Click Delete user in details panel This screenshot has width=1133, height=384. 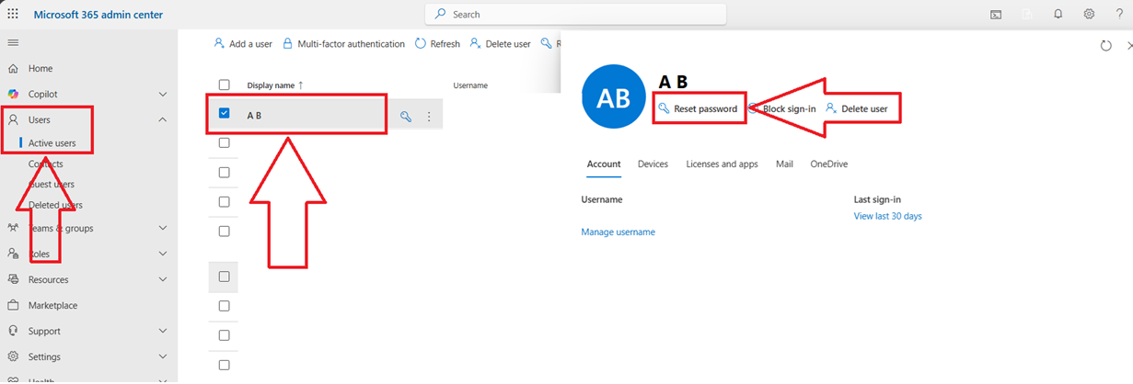tap(857, 108)
